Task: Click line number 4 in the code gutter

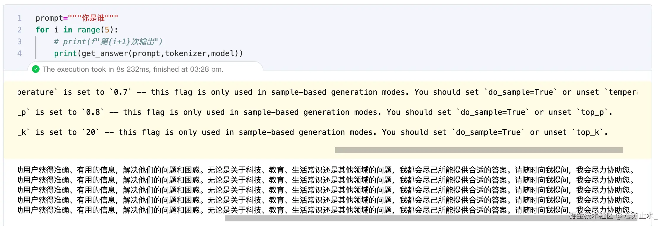Action: [19, 53]
